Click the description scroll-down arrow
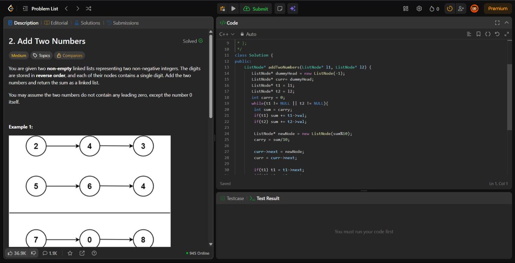This screenshot has width=515, height=263. click(x=210, y=244)
